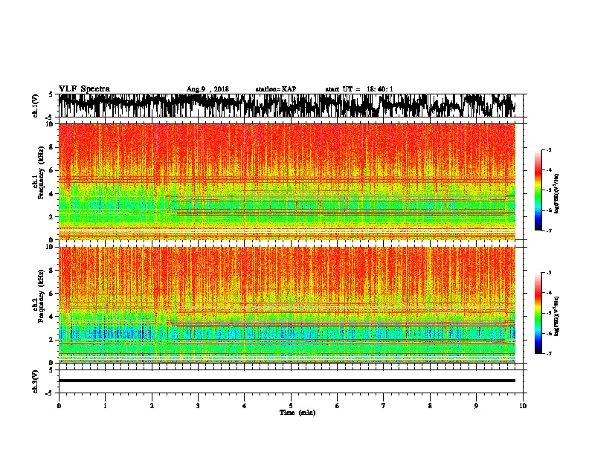Click the "10" tick label on Time axis
Viewport: 589px width, 455px height.
[x=523, y=406]
